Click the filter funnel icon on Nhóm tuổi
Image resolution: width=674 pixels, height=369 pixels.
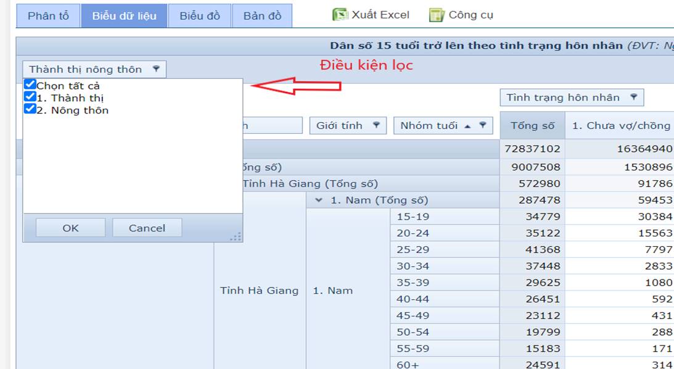(483, 125)
